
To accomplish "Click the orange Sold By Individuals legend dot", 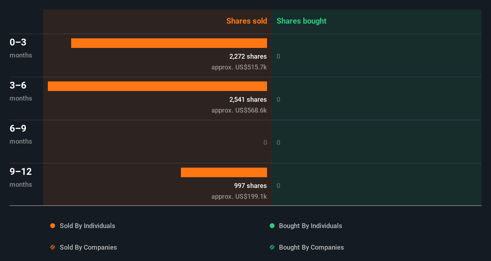I will coord(53,226).
